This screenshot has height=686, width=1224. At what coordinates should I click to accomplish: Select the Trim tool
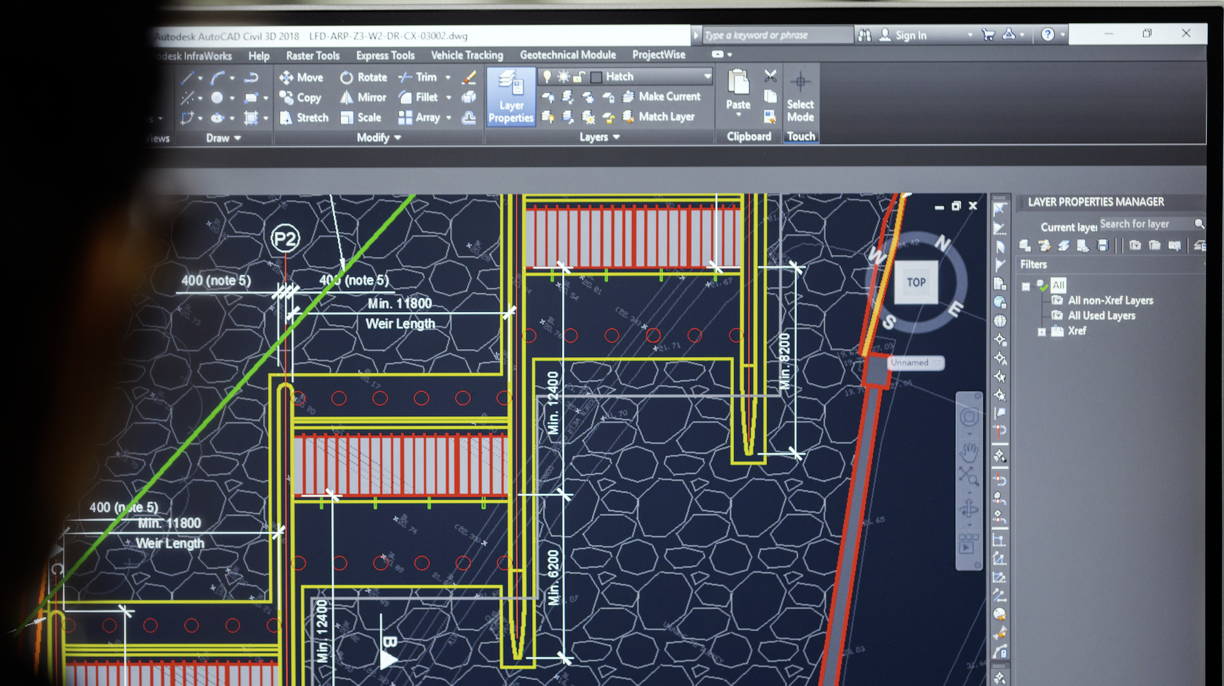(x=418, y=78)
